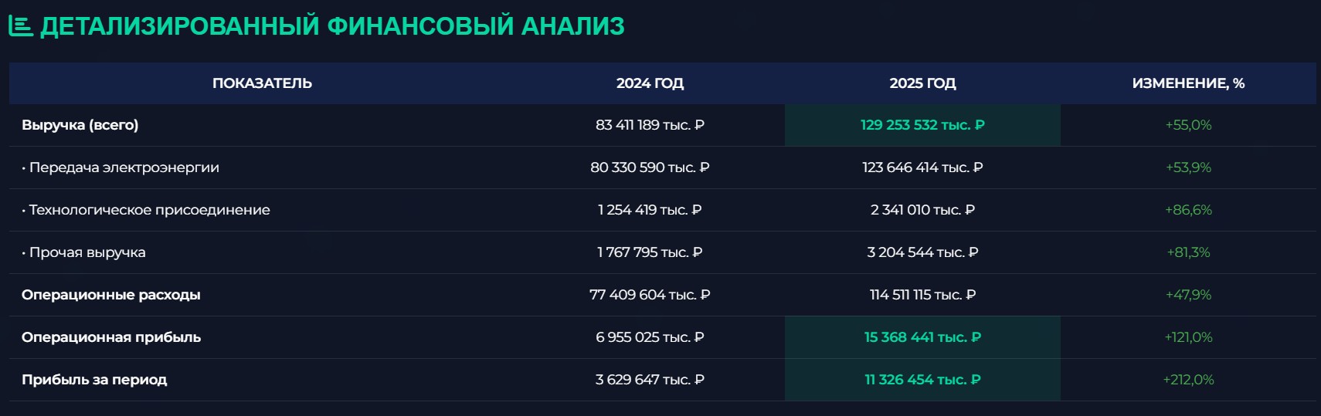Click the highlighted 129 253 532 тыс. ₽ cell

tap(922, 125)
